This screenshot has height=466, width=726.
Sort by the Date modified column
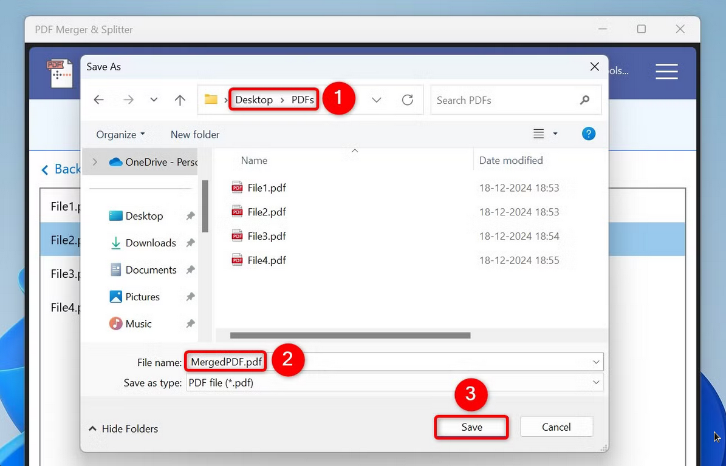tap(511, 160)
